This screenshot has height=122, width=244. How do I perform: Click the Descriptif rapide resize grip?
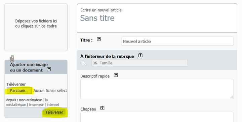click(x=231, y=97)
